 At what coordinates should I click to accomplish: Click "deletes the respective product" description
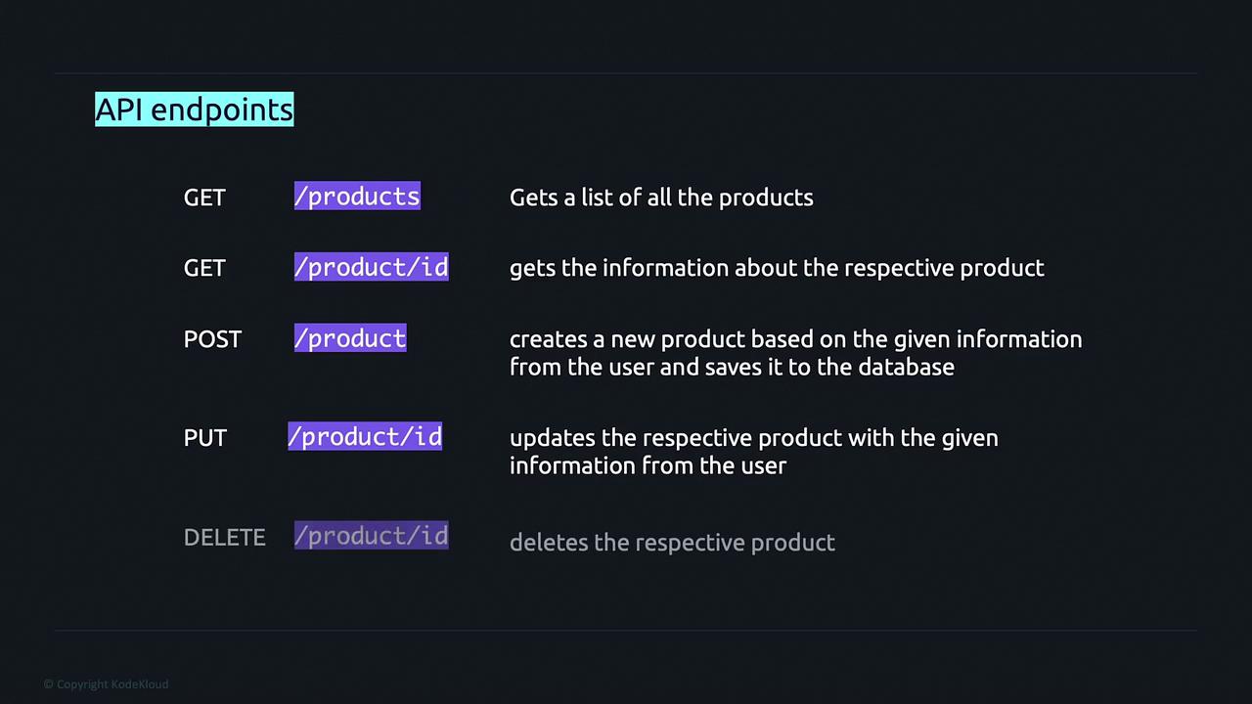(672, 543)
